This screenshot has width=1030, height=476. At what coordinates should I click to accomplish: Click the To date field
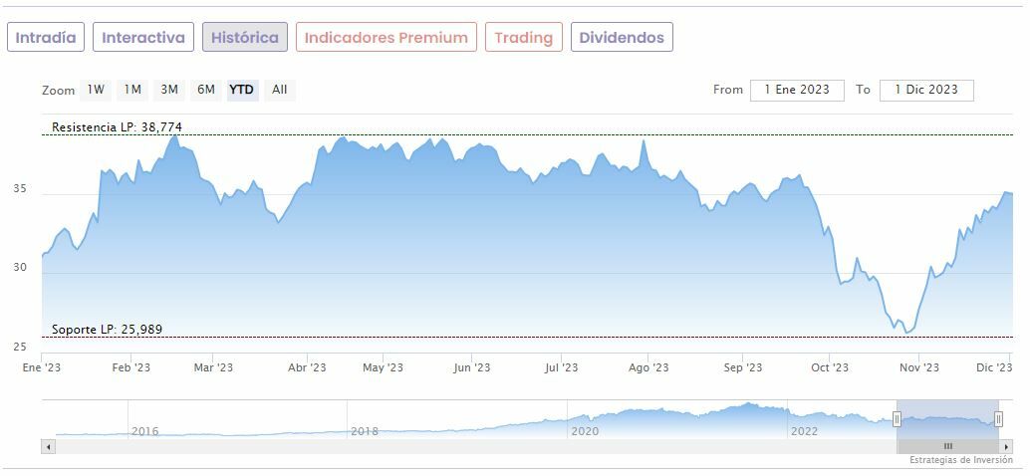tap(926, 90)
